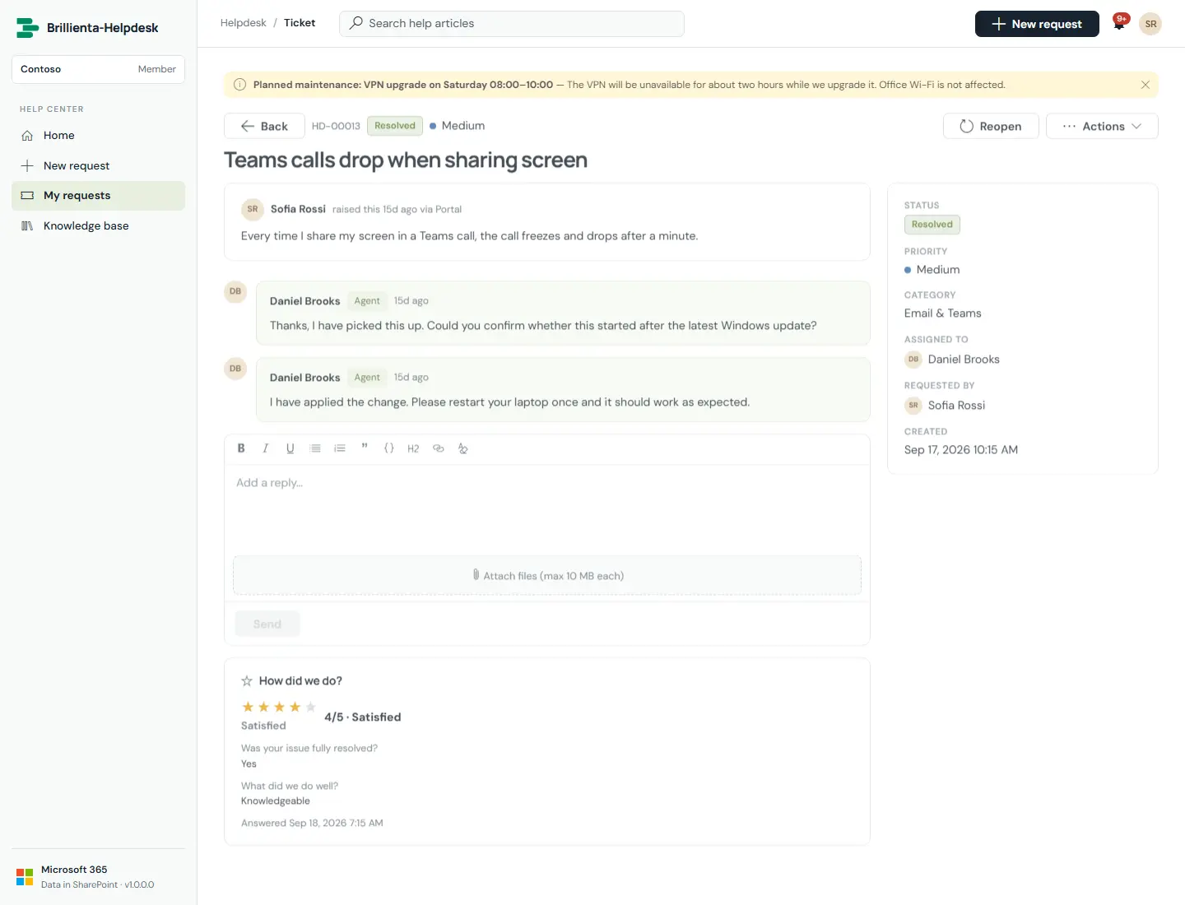Dismiss the planned maintenance banner
Viewport: 1185px width, 905px height.
[1145, 85]
